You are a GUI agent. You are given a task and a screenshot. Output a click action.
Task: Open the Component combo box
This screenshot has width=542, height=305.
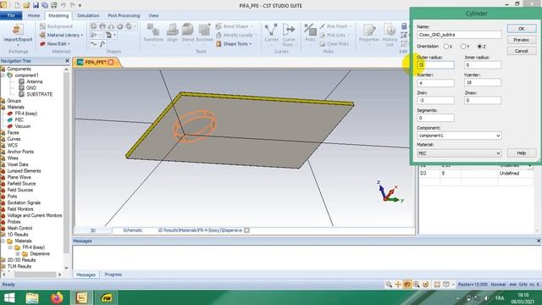tap(459, 136)
